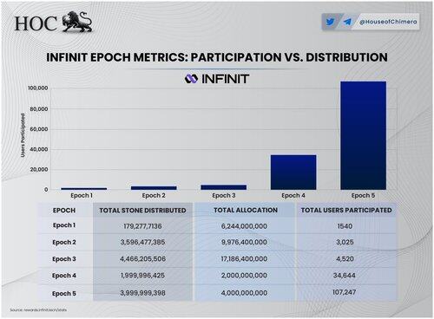Click the Epoch 2 axis label
434x319 pixels.
tap(154, 196)
